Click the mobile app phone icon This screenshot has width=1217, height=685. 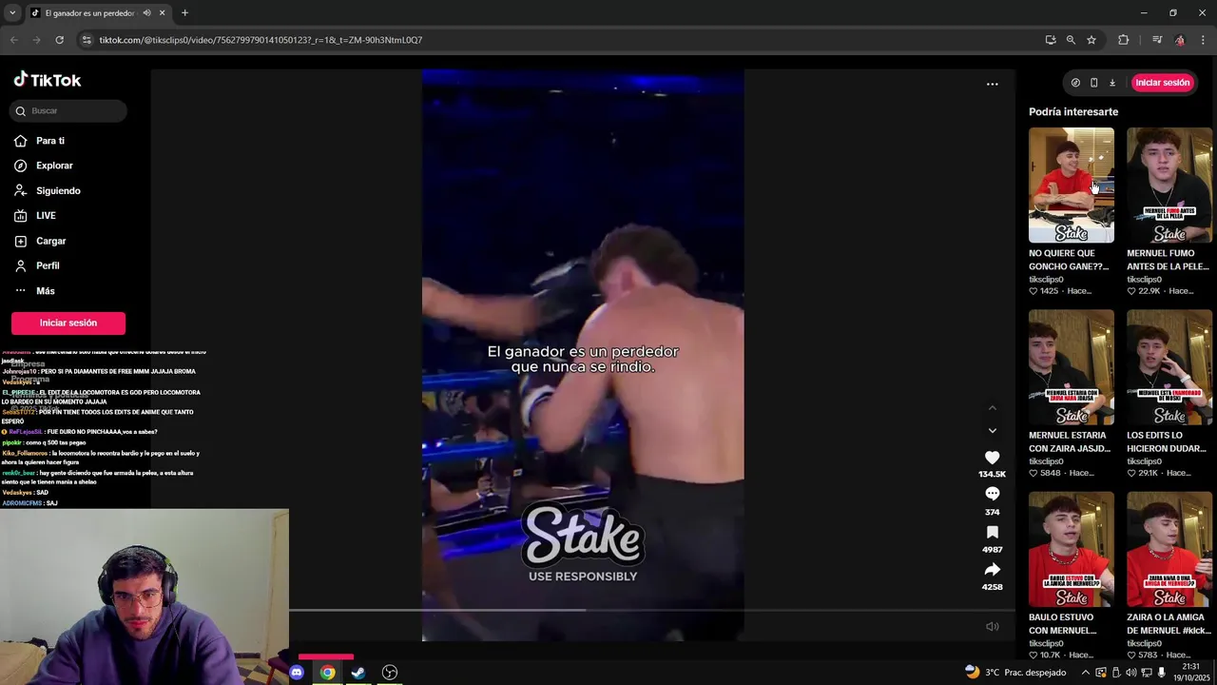1093,83
